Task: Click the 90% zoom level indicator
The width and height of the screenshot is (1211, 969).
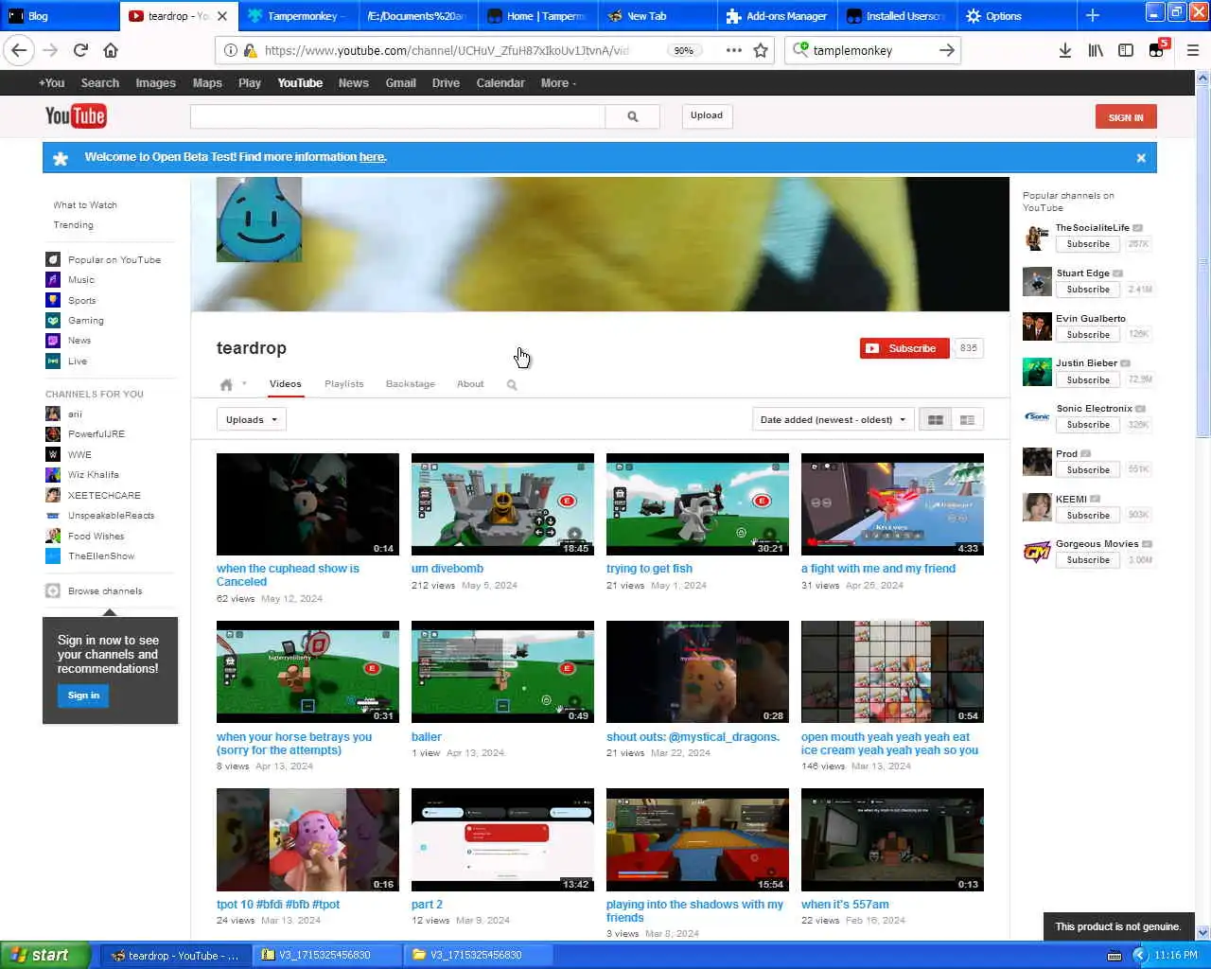Action: (x=683, y=50)
